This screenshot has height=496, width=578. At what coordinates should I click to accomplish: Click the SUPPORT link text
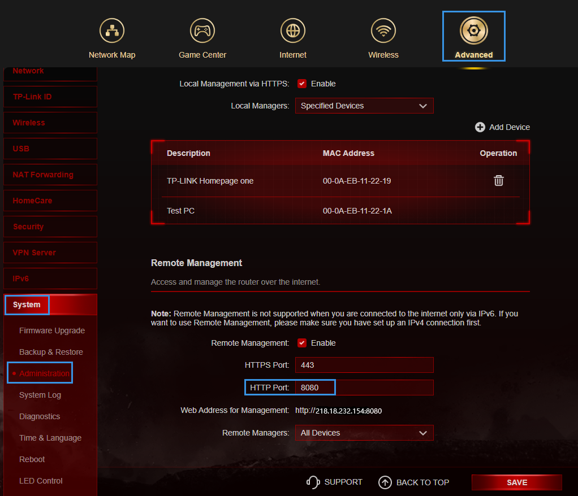click(x=343, y=482)
